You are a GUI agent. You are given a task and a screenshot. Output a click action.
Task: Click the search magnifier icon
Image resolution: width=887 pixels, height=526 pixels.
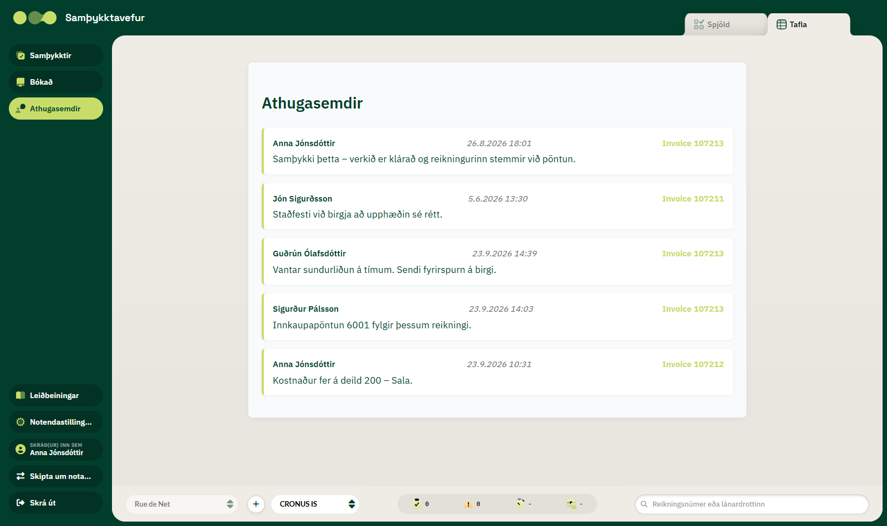point(644,504)
